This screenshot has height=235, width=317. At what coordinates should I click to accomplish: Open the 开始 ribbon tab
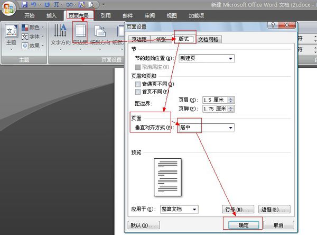[x=29, y=15]
